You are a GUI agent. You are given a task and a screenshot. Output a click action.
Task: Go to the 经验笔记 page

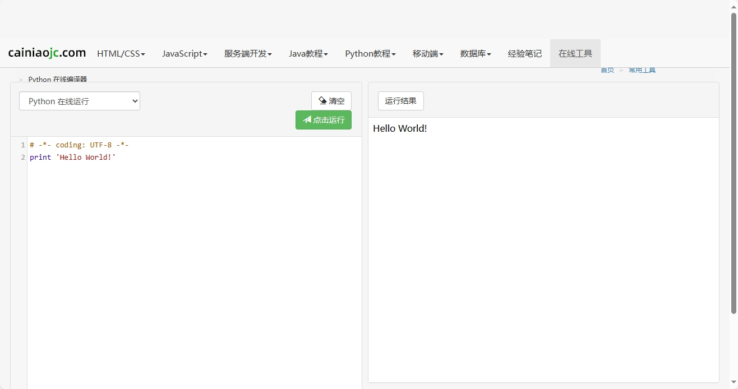(525, 54)
